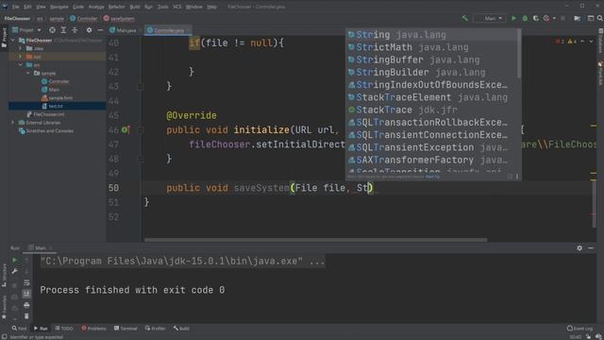Screen dimensions: 604x340
Task: Click the editor horizontal scrollbar
Action: pos(315,240)
